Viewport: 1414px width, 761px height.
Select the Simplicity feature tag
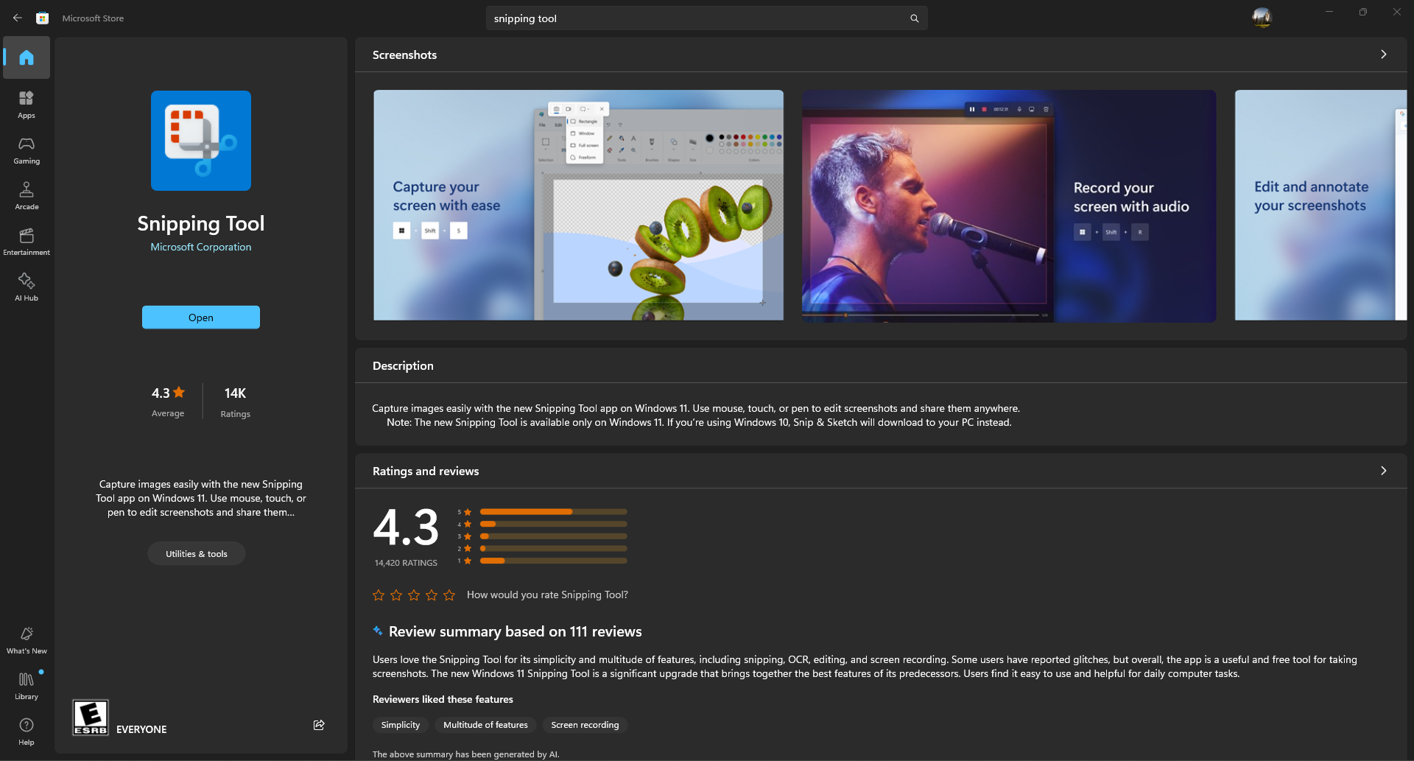point(401,725)
